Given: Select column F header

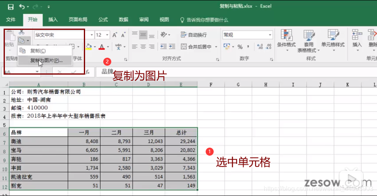Looking at the screenshot, I should [x=211, y=85].
